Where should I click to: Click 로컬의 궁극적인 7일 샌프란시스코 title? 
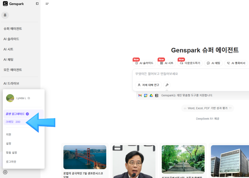(x=83, y=175)
